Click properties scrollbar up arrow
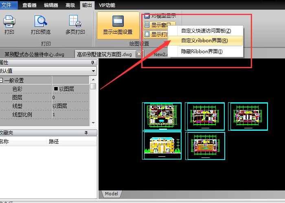The image size is (285, 203). pos(93,80)
